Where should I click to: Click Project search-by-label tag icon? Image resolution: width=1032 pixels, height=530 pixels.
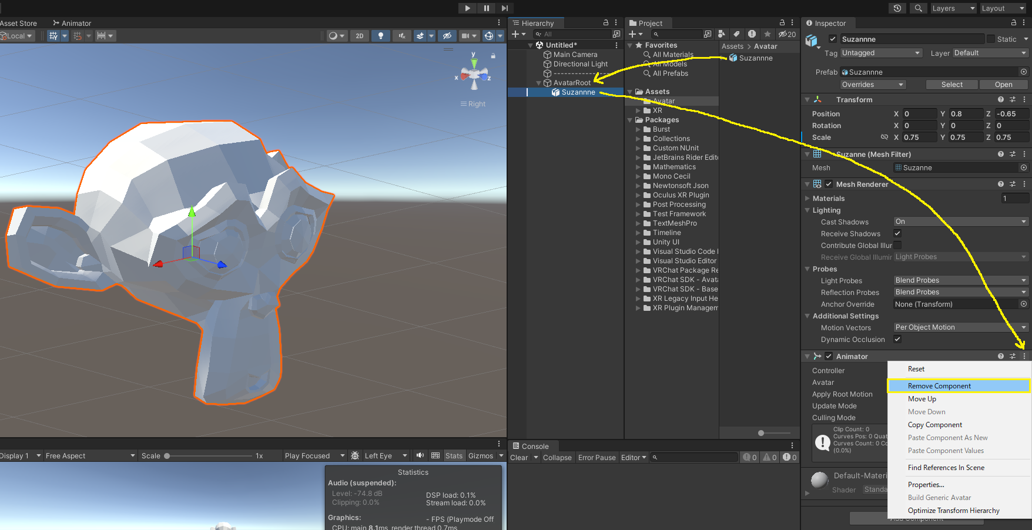[x=736, y=34]
